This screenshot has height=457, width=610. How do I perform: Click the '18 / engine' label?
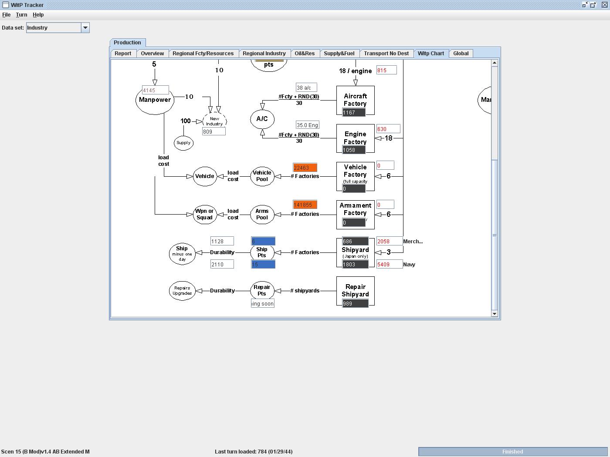[355, 71]
